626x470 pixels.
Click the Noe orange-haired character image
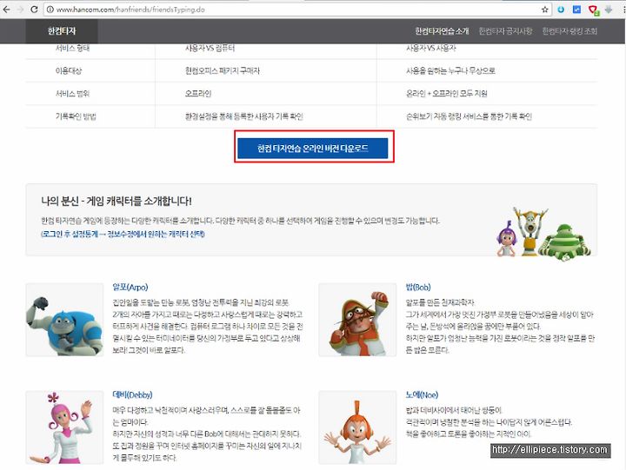coord(357,427)
